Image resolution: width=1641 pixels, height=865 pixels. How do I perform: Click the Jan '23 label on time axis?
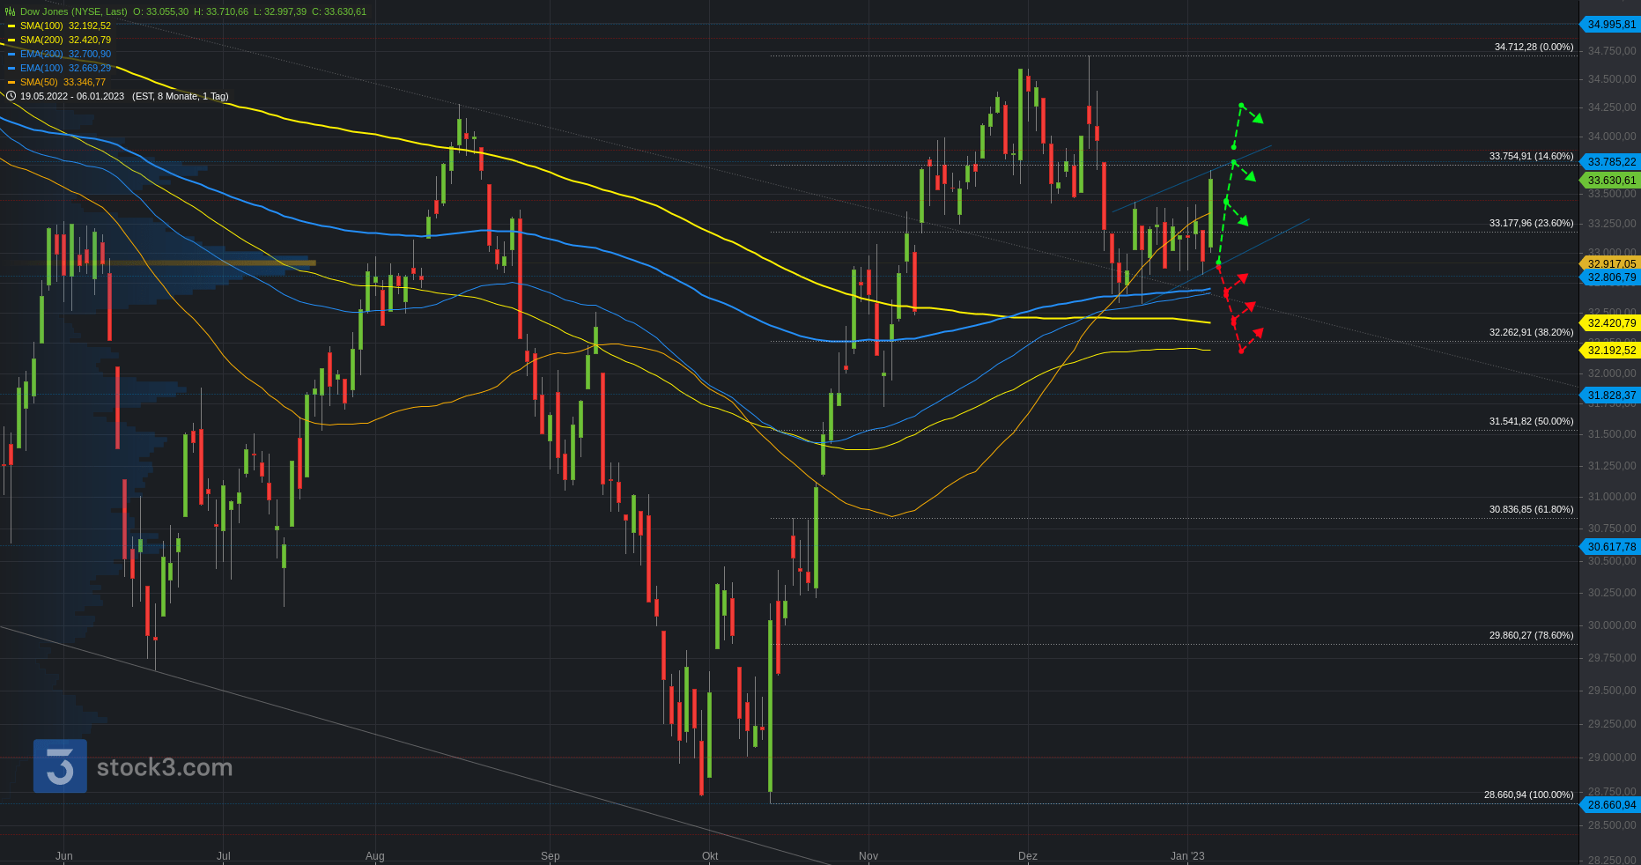point(1187,856)
